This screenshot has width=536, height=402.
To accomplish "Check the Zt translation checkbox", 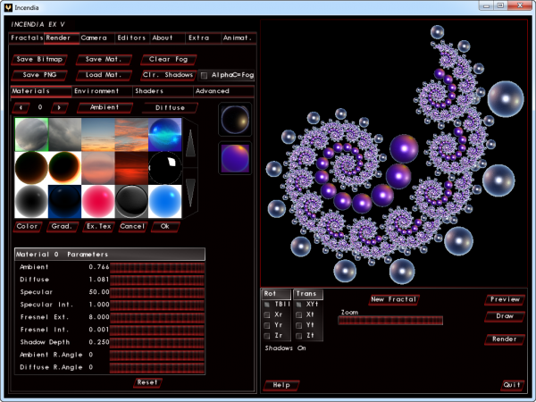I will 298,336.
